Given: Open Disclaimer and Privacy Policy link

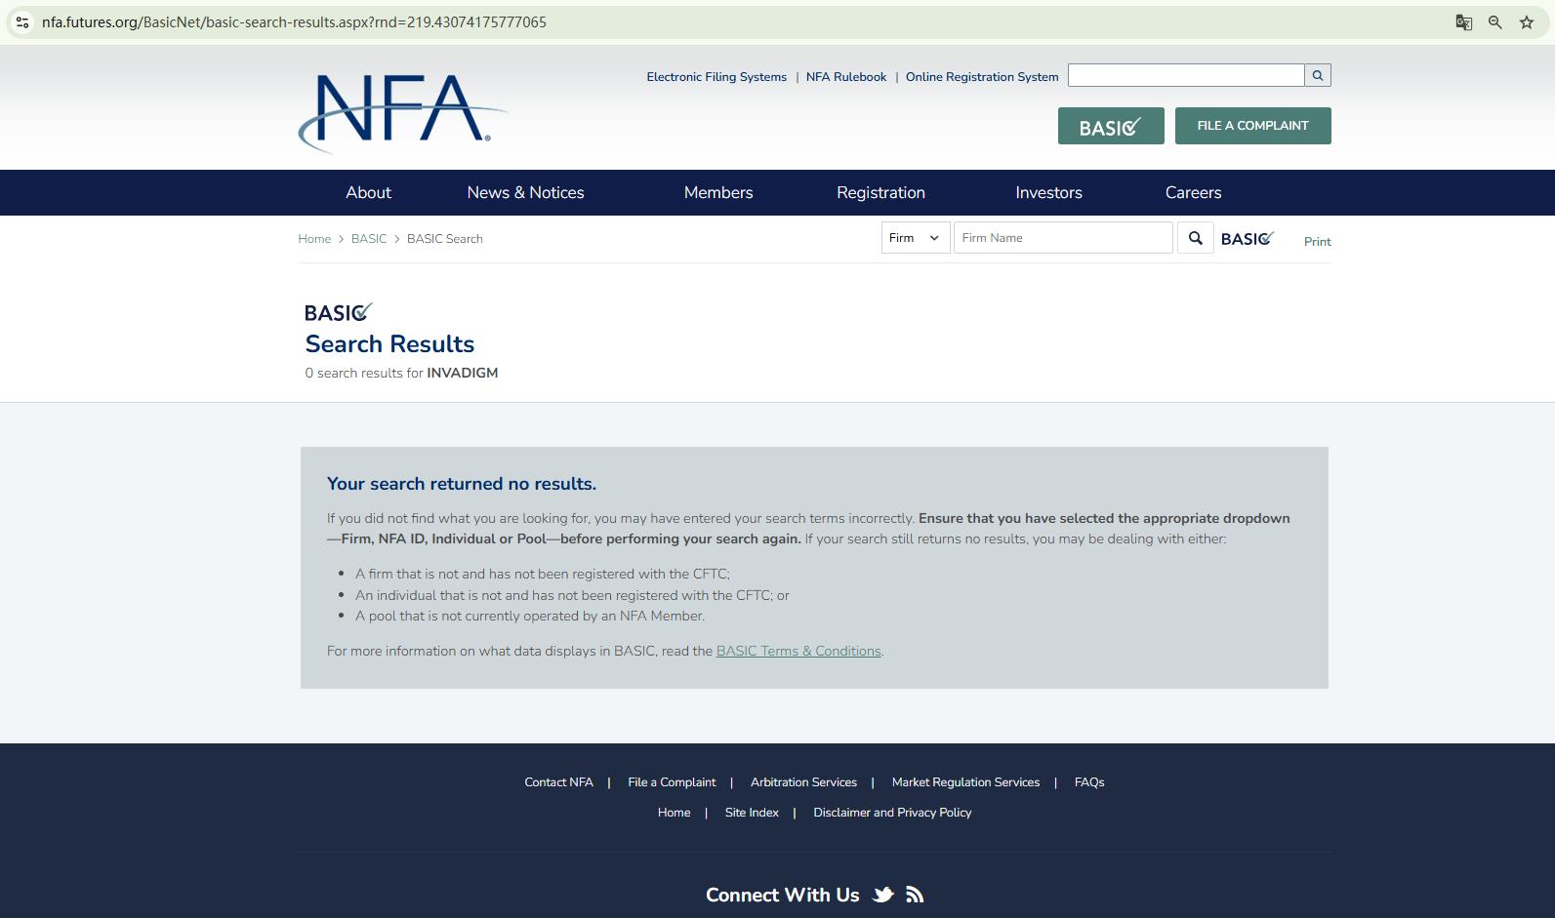Looking at the screenshot, I should 892,813.
